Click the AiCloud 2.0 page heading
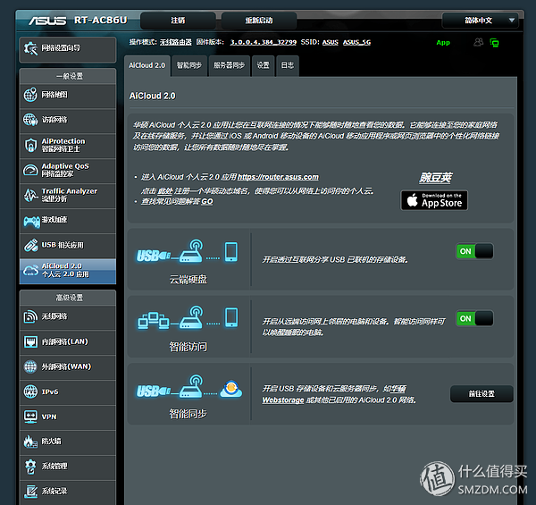The width and height of the screenshot is (536, 505). pyautogui.click(x=153, y=96)
